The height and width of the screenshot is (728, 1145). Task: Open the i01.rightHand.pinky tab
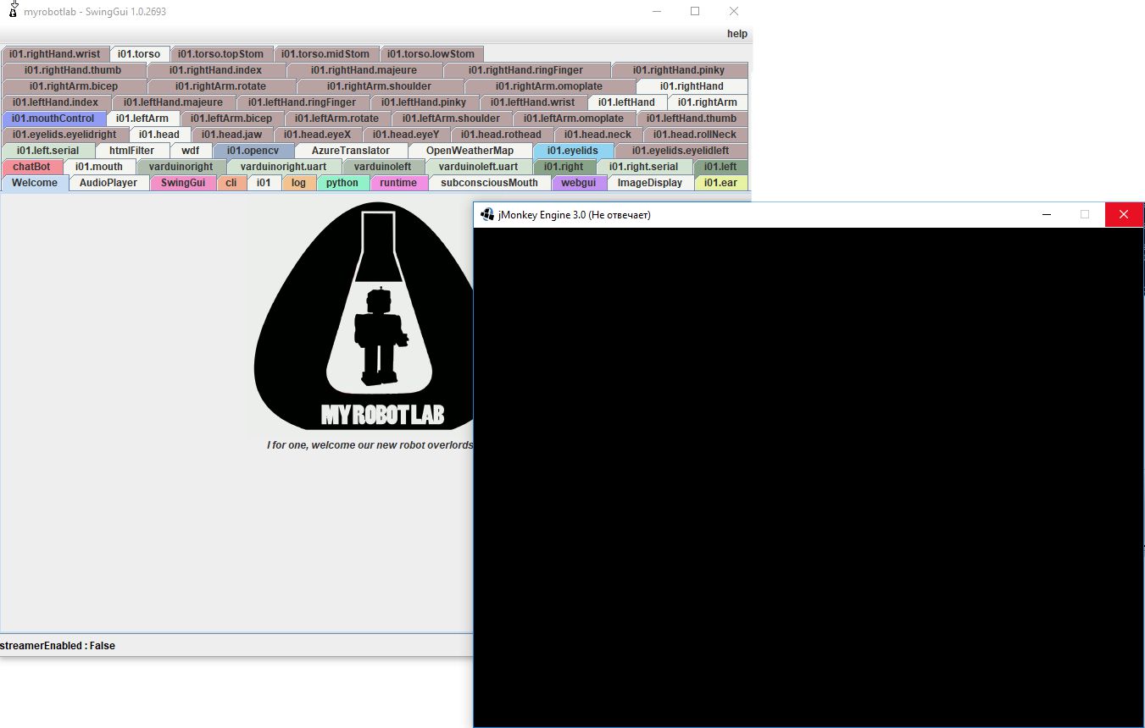(x=679, y=70)
